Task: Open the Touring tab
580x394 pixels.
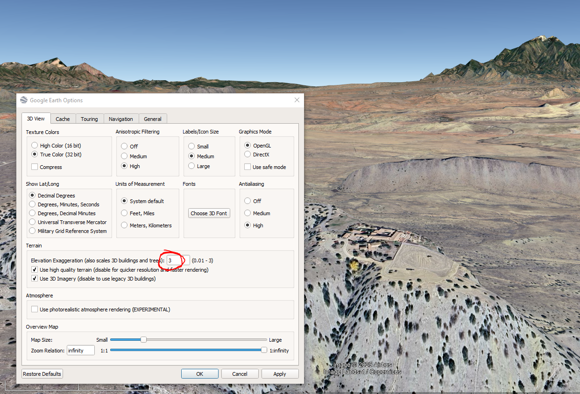Action: (89, 119)
